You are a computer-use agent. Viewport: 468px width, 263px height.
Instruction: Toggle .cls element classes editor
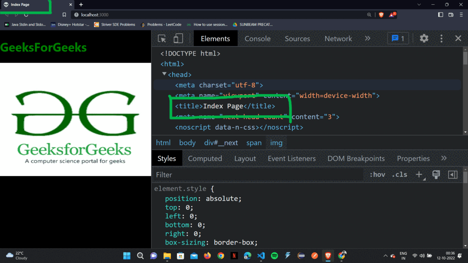(x=399, y=175)
